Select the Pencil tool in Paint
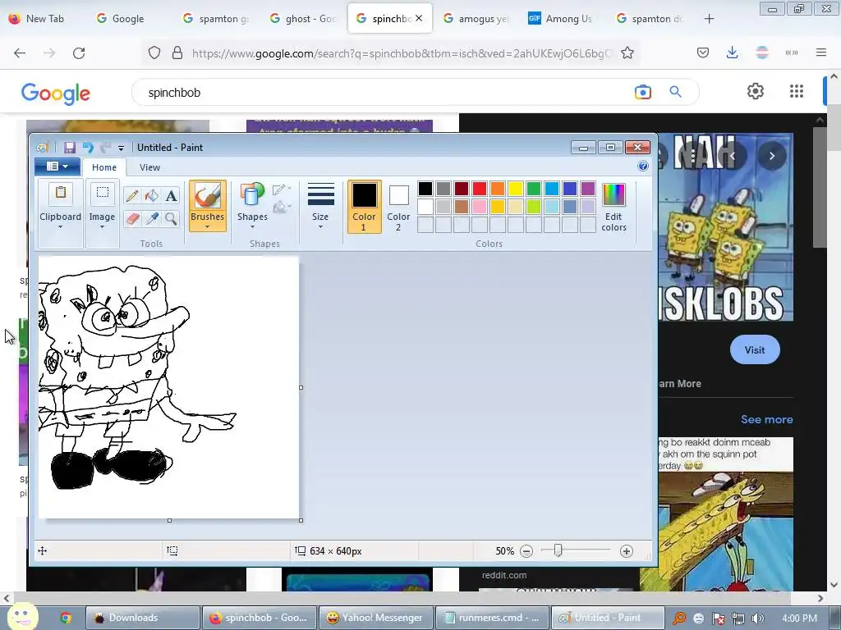The image size is (841, 630). (132, 195)
